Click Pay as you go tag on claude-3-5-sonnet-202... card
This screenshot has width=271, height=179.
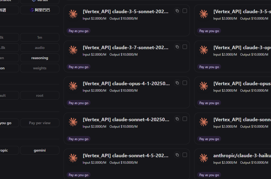pyautogui.click(x=78, y=31)
